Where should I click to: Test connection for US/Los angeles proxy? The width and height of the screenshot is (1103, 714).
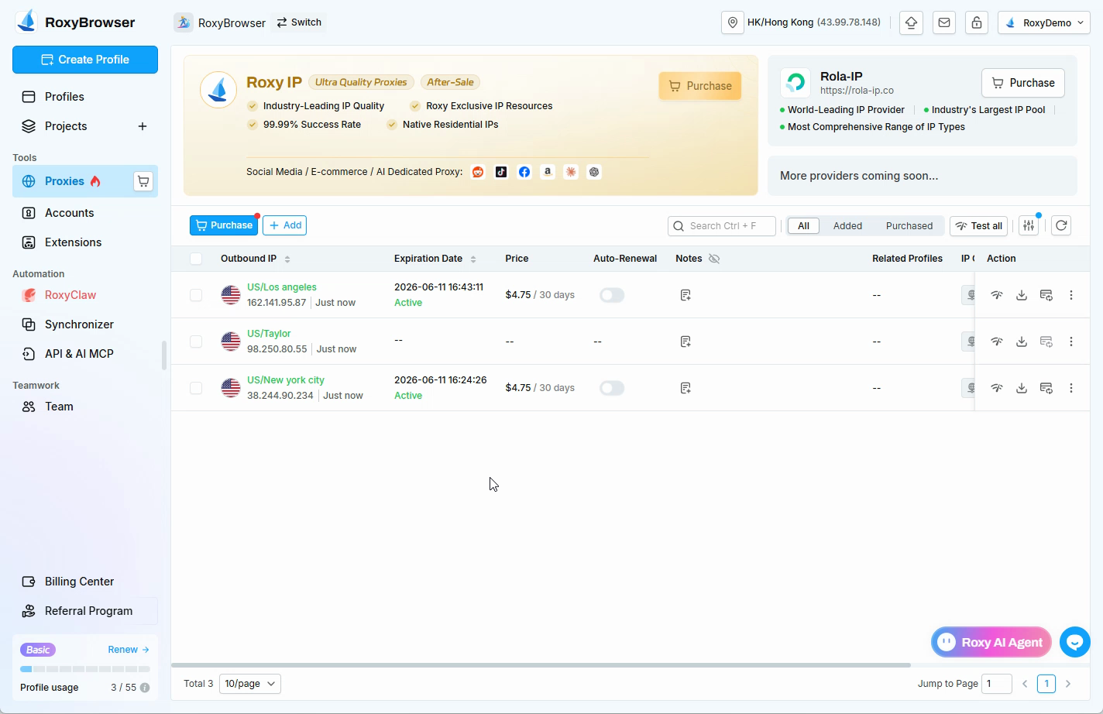(997, 295)
